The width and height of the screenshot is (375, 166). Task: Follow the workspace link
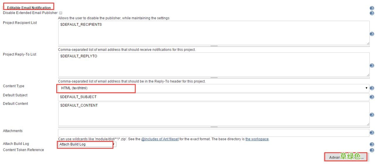pos(257,139)
